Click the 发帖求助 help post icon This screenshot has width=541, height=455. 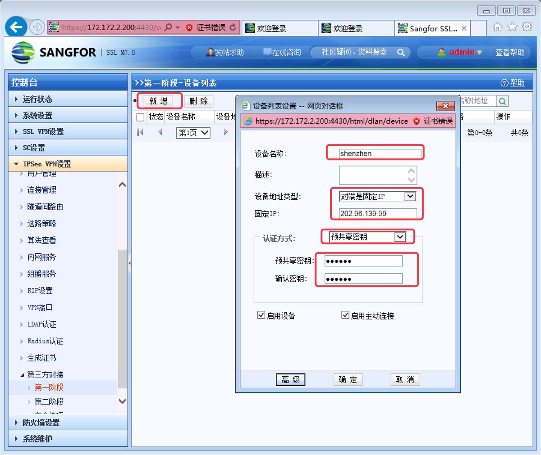click(x=210, y=52)
